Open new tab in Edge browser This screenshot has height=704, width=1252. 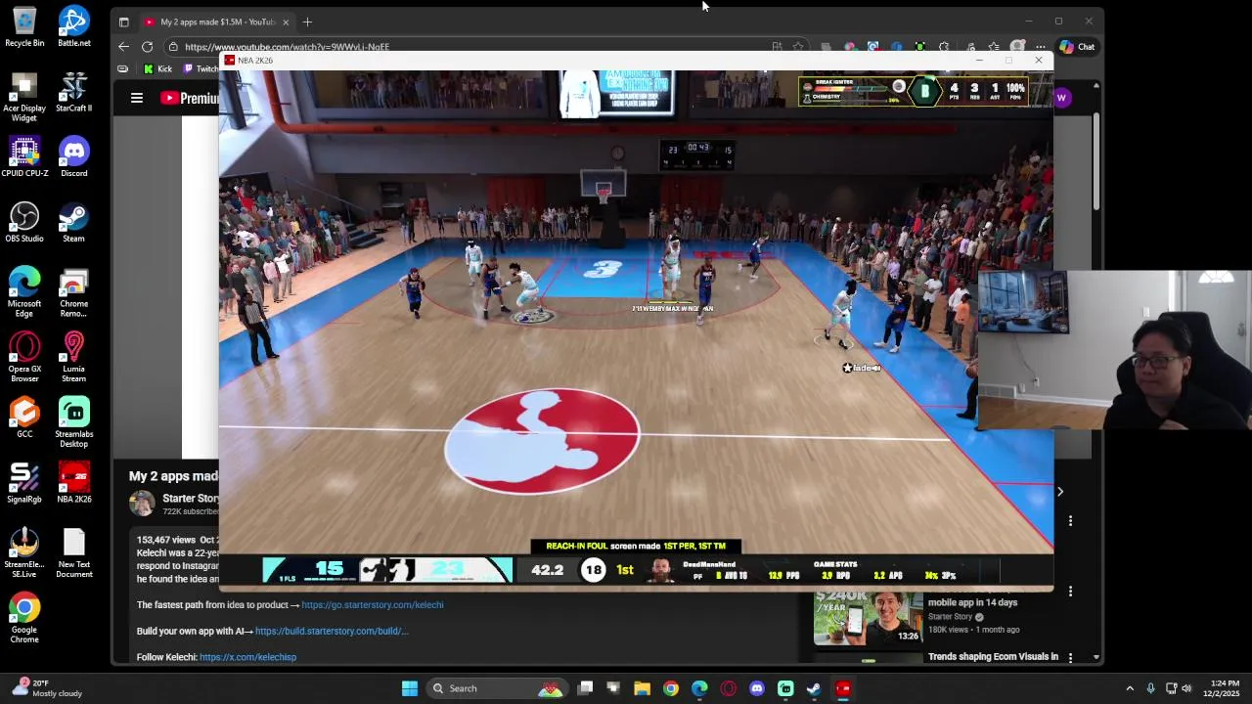307,22
